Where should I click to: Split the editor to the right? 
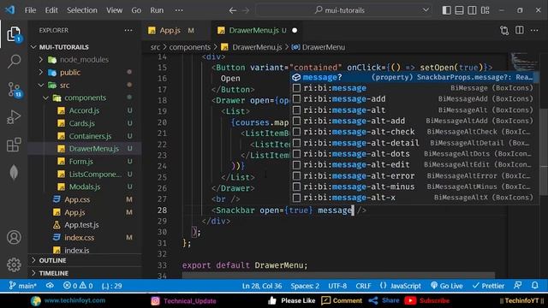tap(520, 31)
